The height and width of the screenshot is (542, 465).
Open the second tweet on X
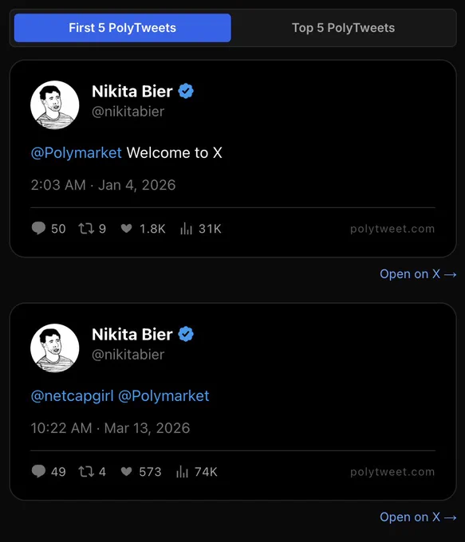point(418,517)
